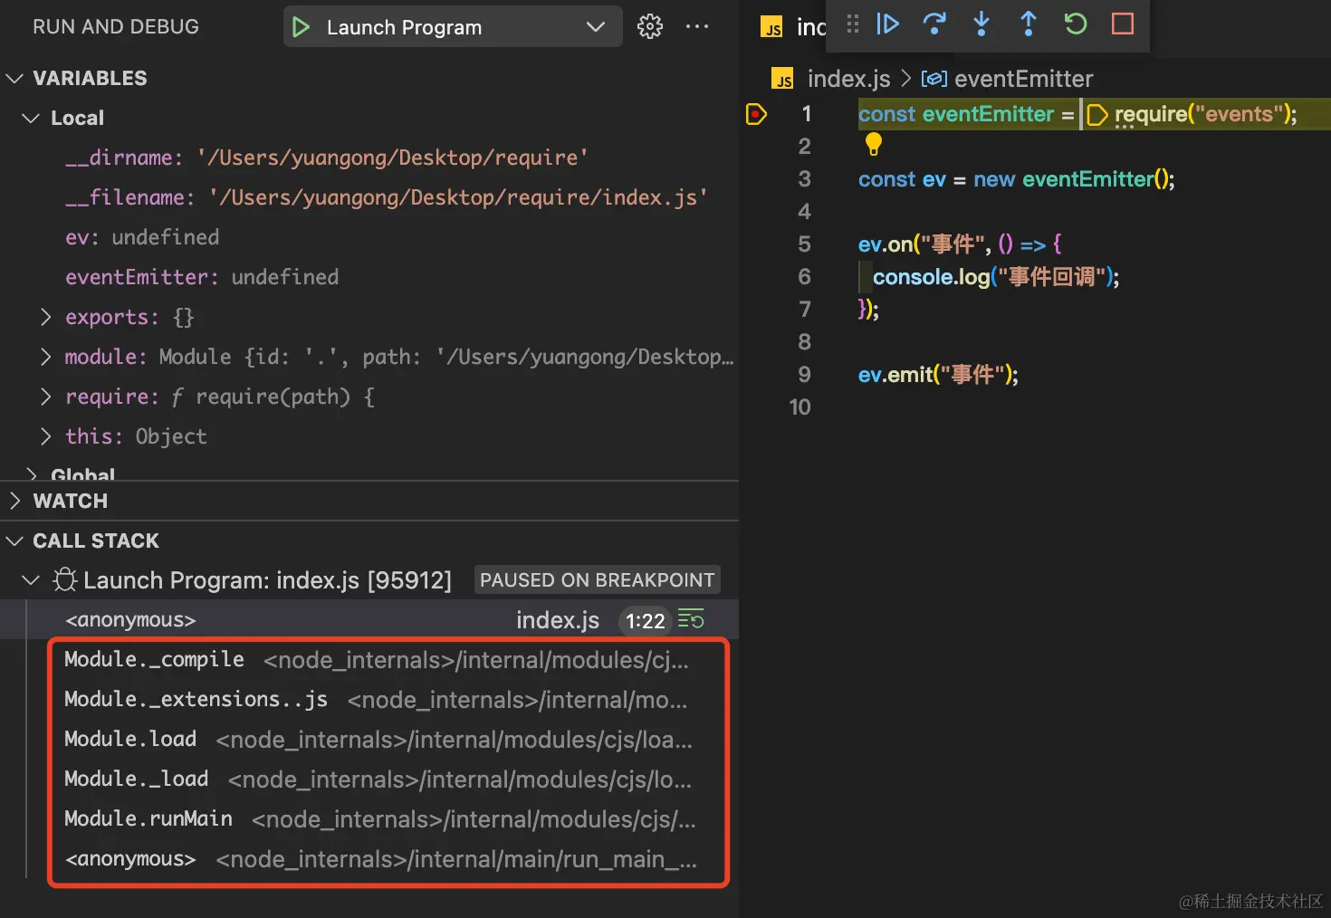Click console.log statement on line 6

[x=996, y=277]
